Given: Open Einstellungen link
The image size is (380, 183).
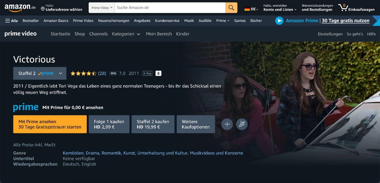Looking at the screenshot, I should pos(330,34).
